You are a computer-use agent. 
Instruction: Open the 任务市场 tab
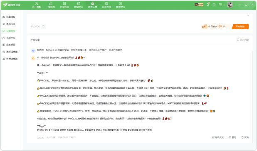[106, 5]
